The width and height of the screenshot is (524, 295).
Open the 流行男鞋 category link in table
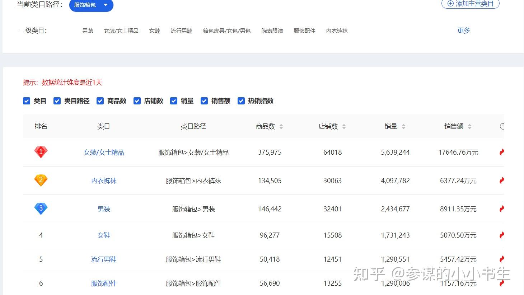pyautogui.click(x=104, y=259)
